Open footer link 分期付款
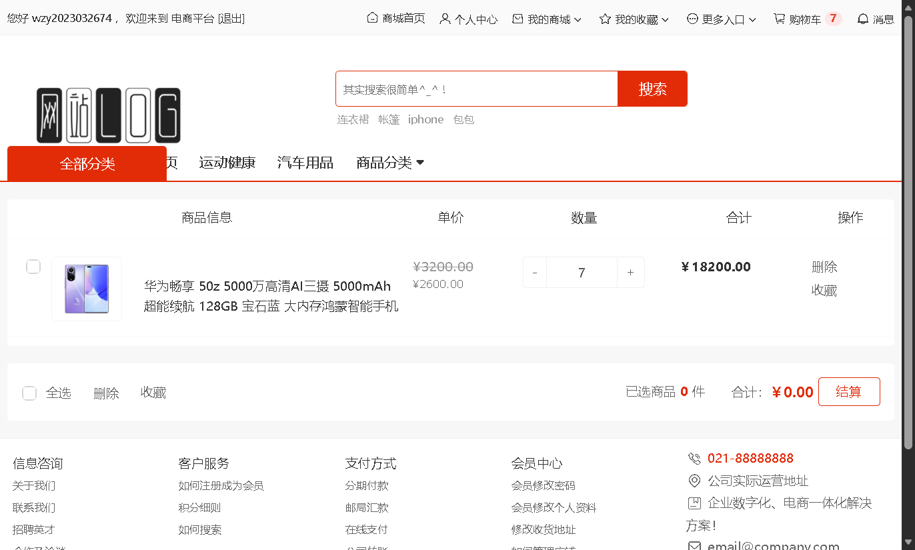 [367, 486]
